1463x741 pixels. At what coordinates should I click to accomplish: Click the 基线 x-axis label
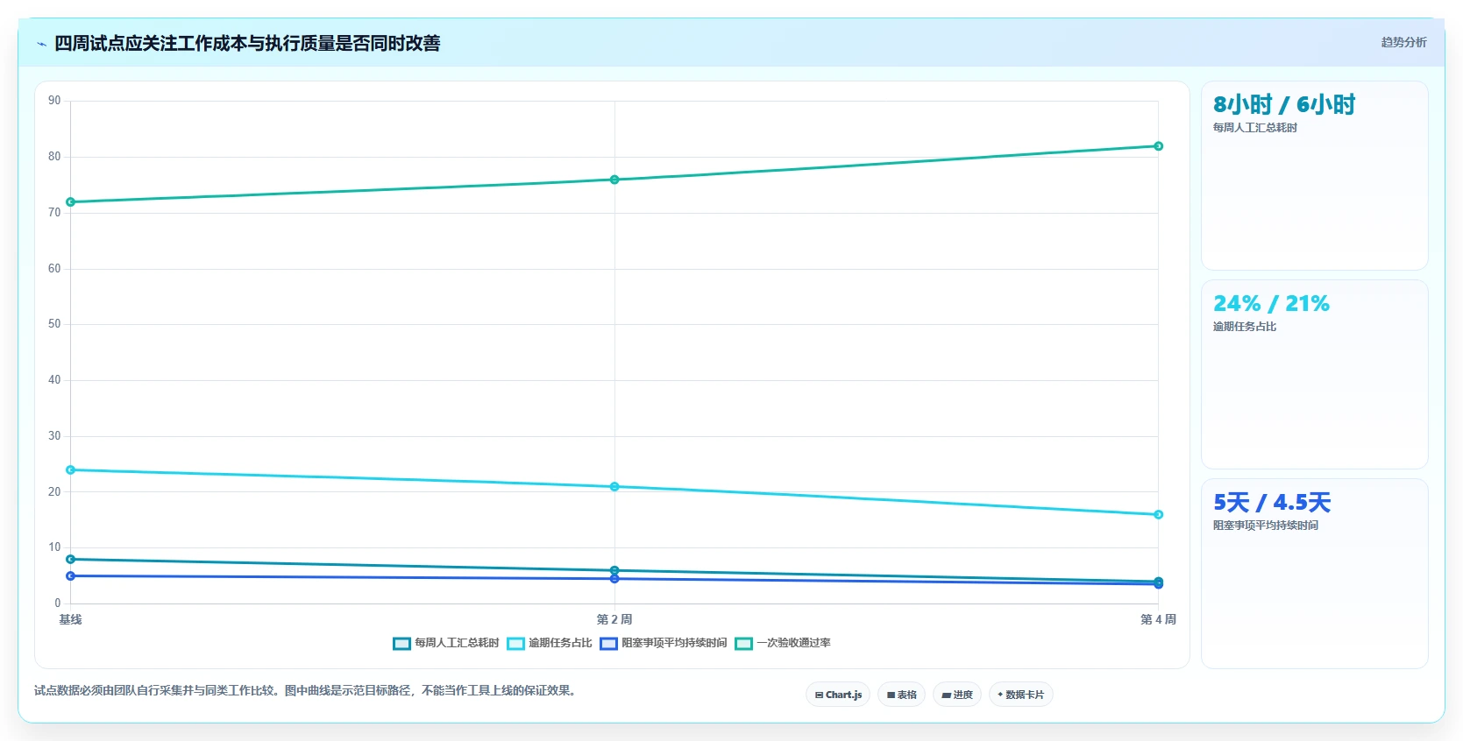pyautogui.click(x=71, y=619)
